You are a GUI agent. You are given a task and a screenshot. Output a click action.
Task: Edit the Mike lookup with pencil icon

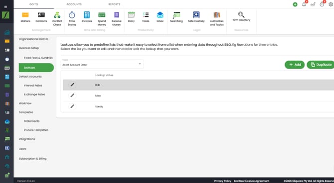click(72, 95)
